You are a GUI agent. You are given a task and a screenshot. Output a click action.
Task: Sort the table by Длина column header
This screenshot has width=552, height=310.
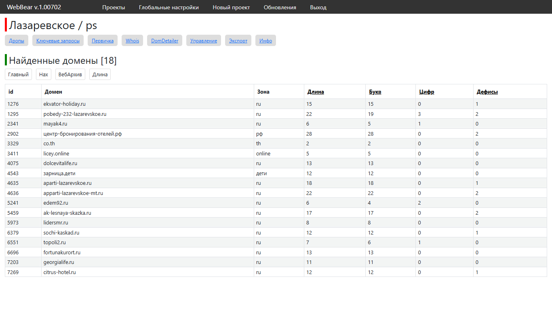316,92
